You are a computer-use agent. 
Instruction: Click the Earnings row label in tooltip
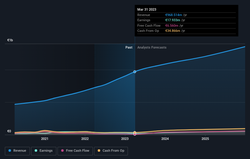tap(144, 20)
